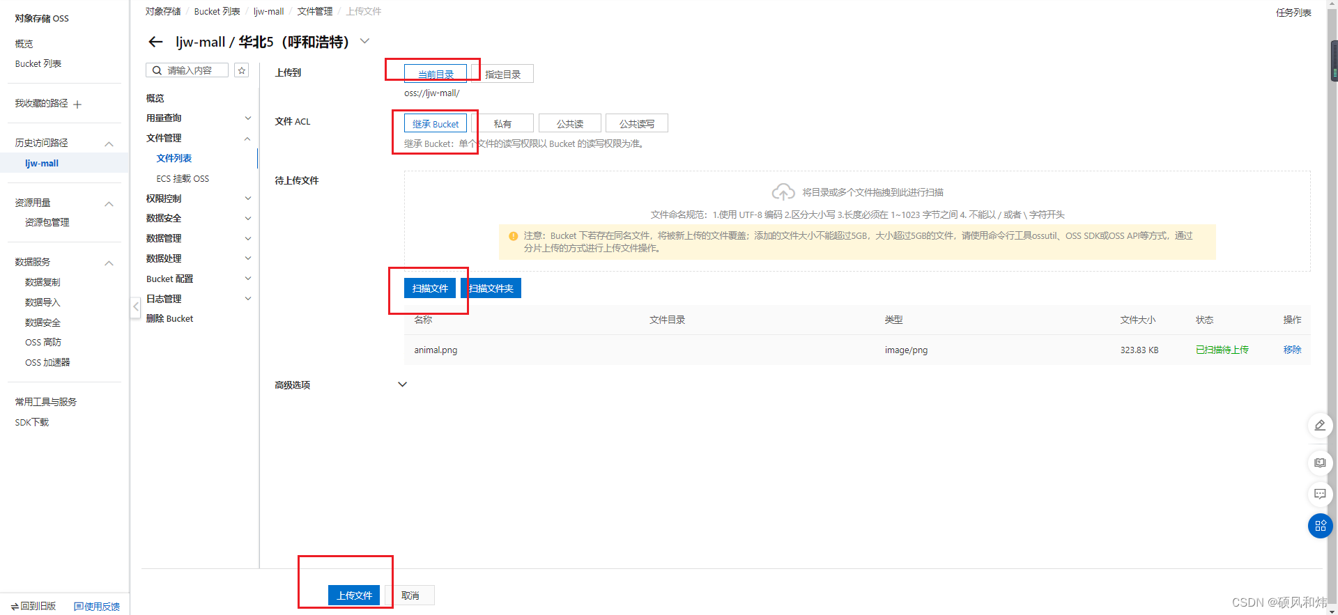Expand 权限控制 menu section
Viewport: 1338px width, 615px height.
(x=247, y=198)
